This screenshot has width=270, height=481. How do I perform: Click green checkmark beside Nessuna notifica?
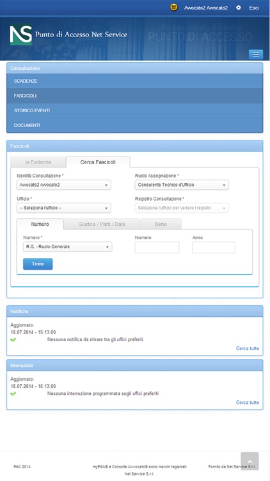point(13,339)
